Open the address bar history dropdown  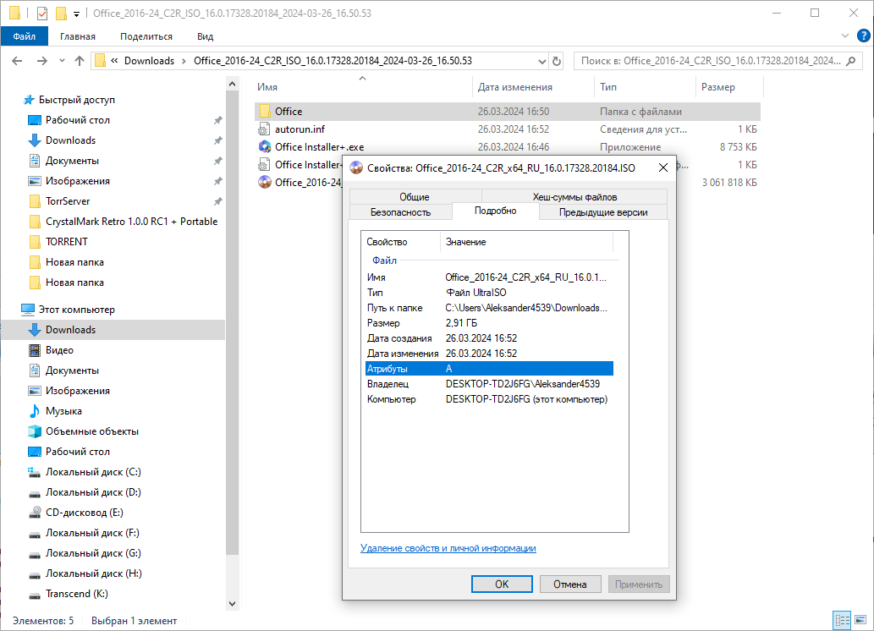pyautogui.click(x=541, y=61)
